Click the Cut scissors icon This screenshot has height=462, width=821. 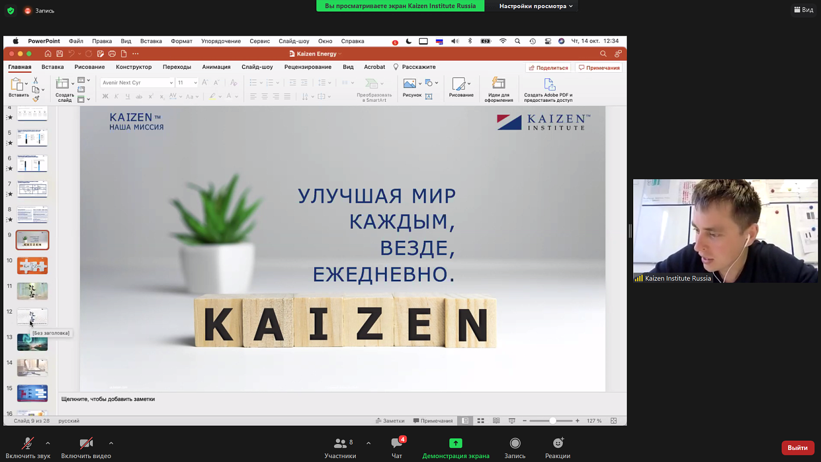[36, 80]
